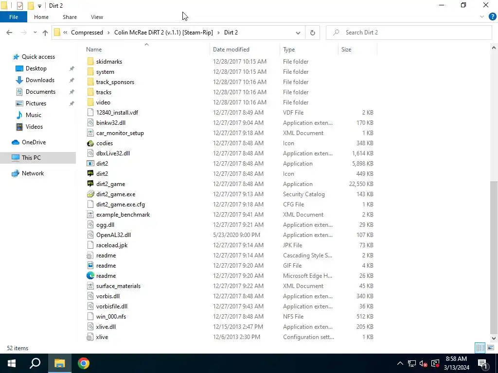Click the Search Dirt 2 field
This screenshot has height=373, width=498.
point(409,33)
